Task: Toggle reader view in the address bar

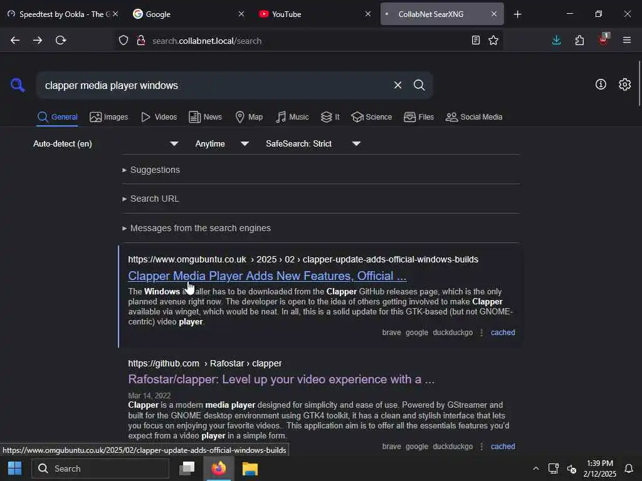Action: click(475, 40)
